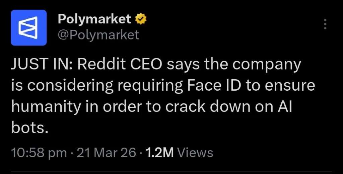Click the Views label
The width and height of the screenshot is (343, 174).
pos(195,153)
